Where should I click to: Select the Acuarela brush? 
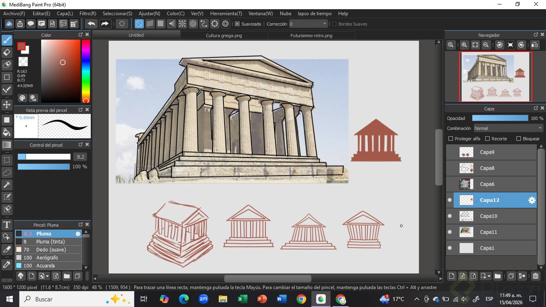coord(48,265)
